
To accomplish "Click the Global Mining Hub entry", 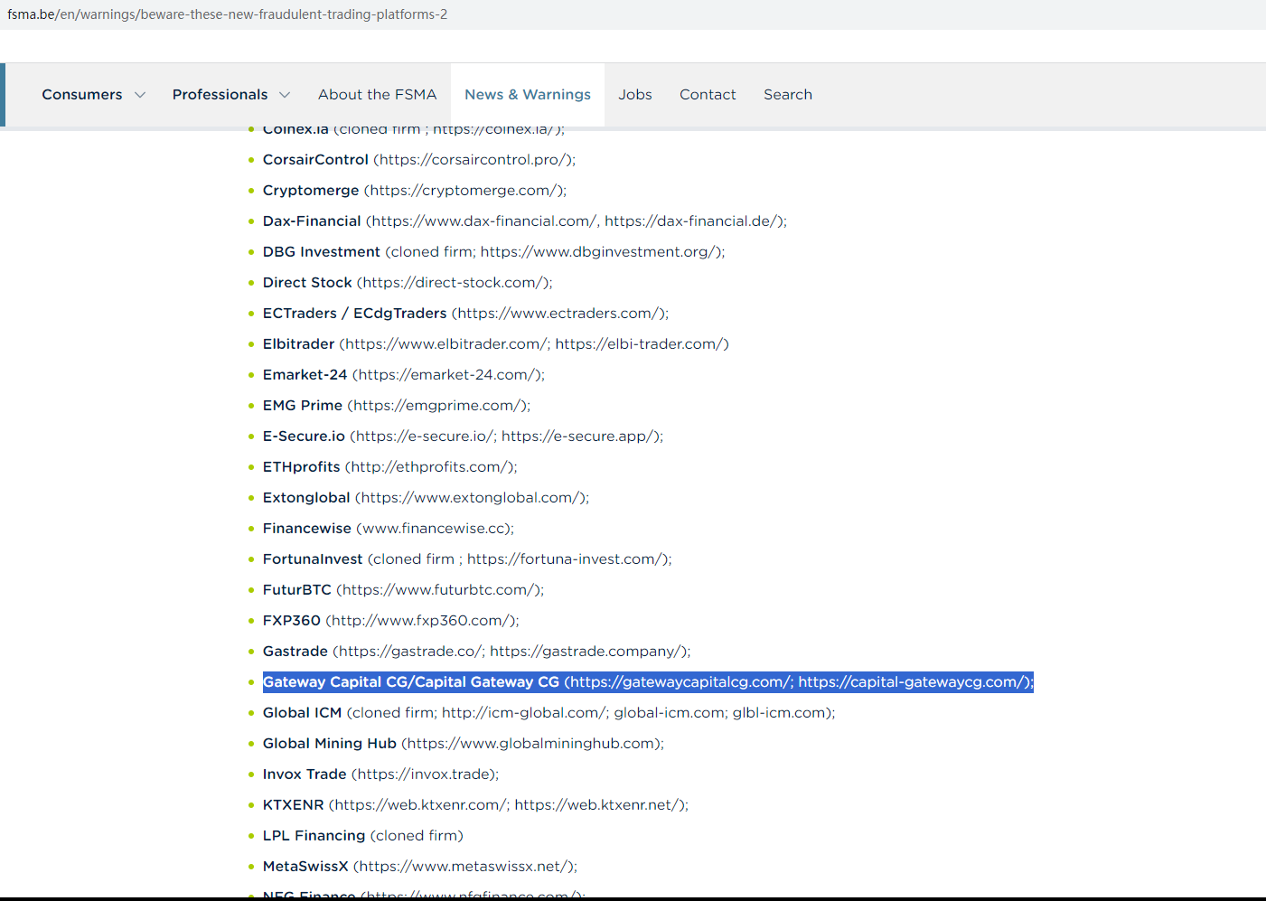I will [x=329, y=744].
